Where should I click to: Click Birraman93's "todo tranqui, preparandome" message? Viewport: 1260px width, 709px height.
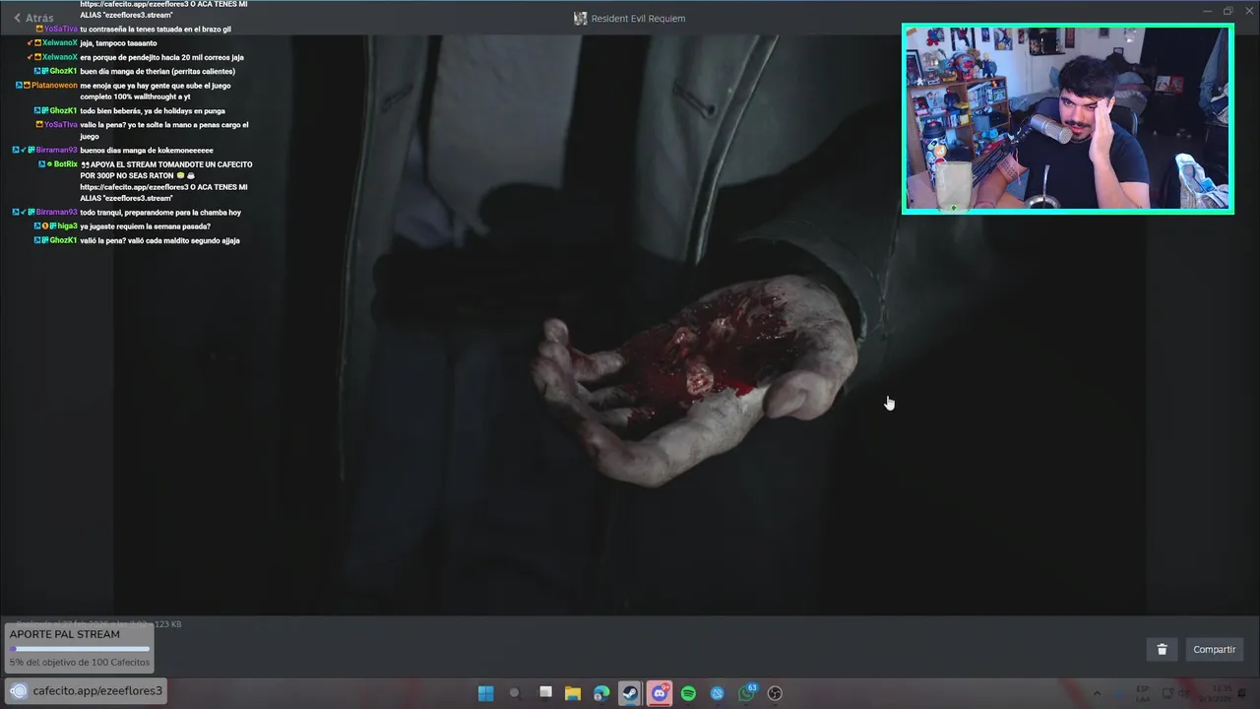(x=160, y=212)
